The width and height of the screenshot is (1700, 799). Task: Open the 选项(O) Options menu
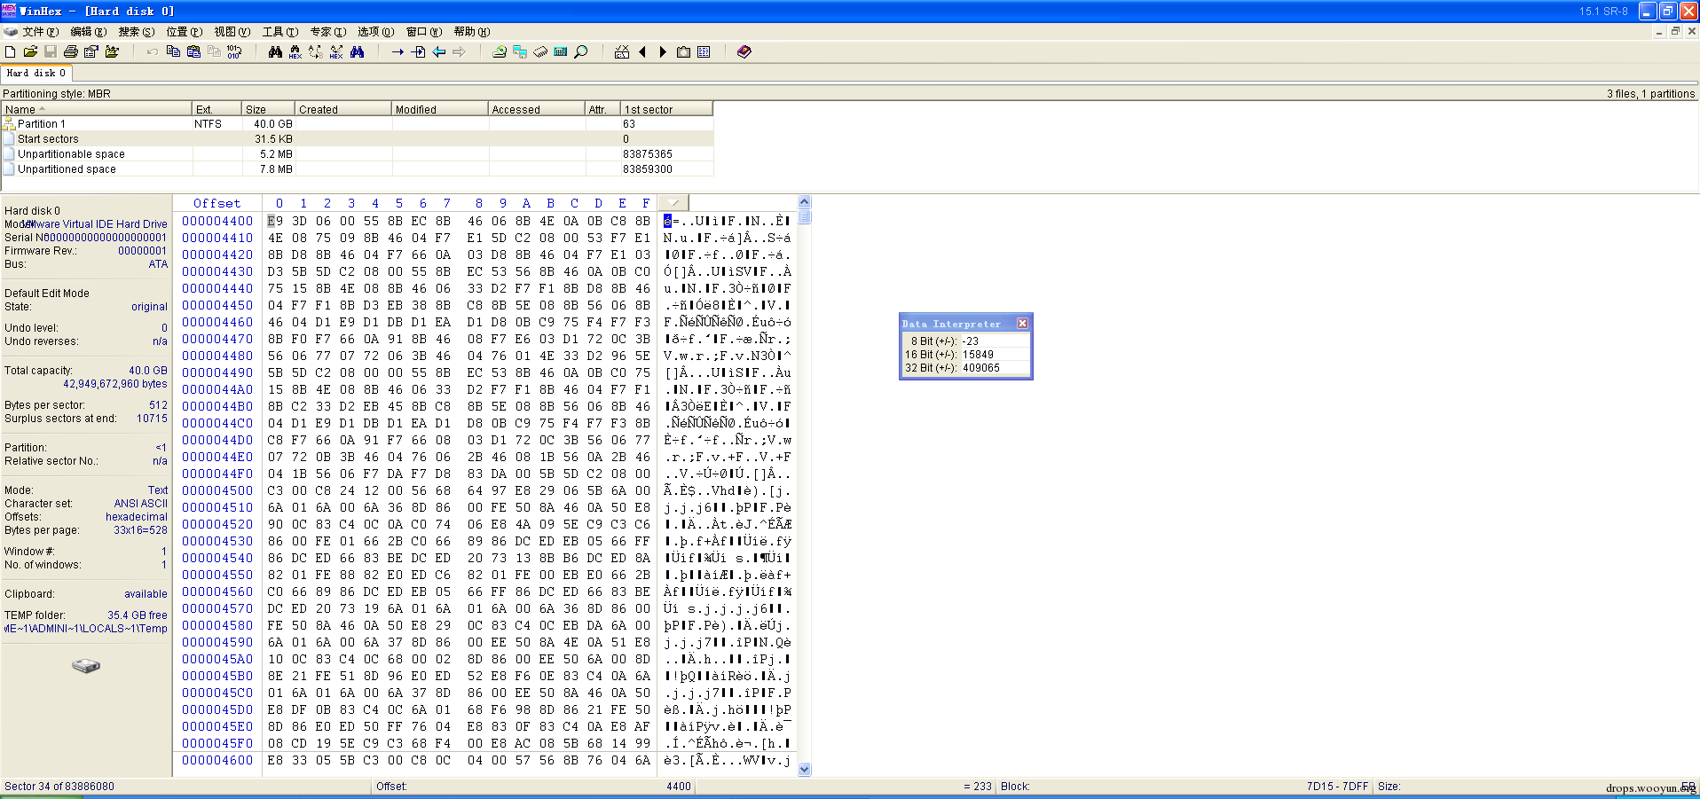point(376,32)
